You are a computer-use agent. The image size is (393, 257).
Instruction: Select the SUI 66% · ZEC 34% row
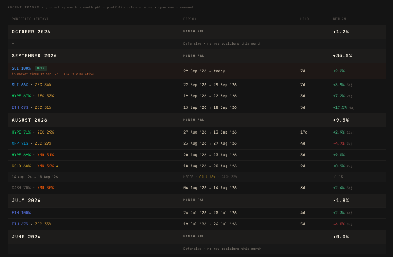pyautogui.click(x=197, y=85)
